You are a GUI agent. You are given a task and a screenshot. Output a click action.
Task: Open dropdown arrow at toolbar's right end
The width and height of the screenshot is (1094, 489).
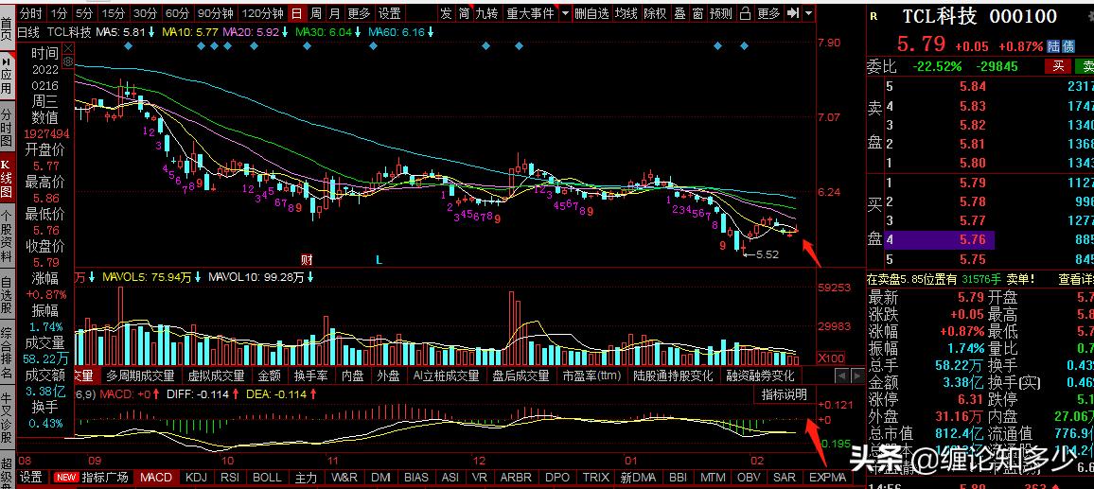pos(808,13)
